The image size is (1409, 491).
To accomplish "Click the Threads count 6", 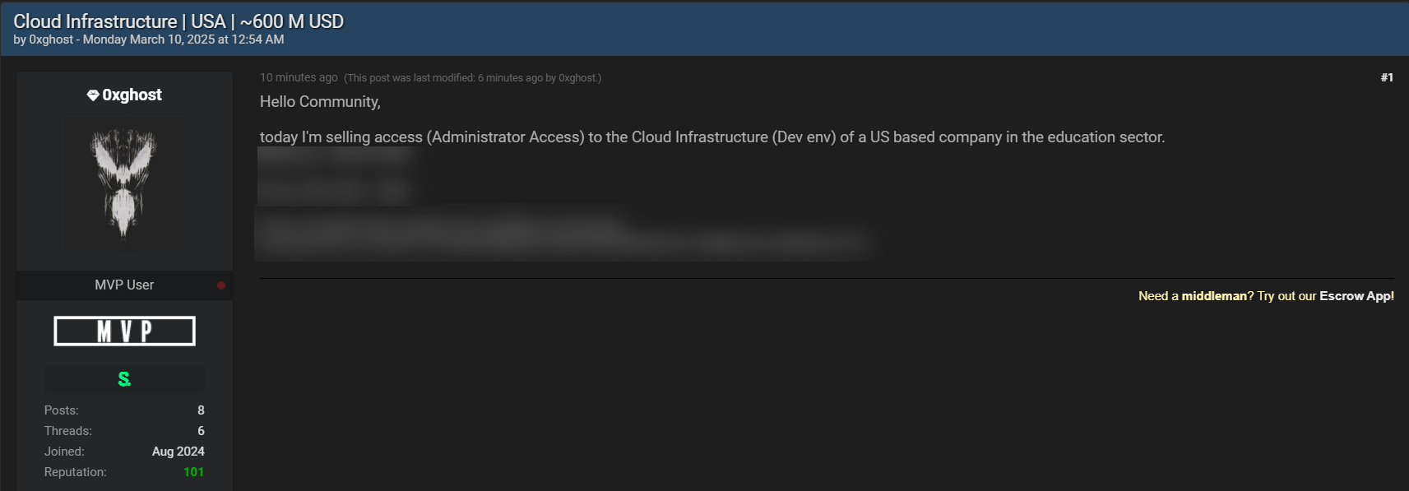I will 201,431.
